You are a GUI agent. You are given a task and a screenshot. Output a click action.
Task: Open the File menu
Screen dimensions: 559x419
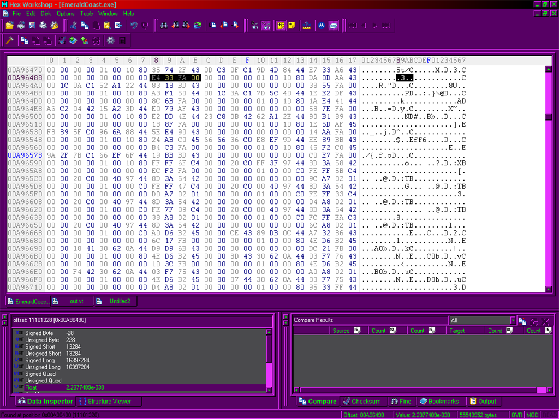pos(17,14)
